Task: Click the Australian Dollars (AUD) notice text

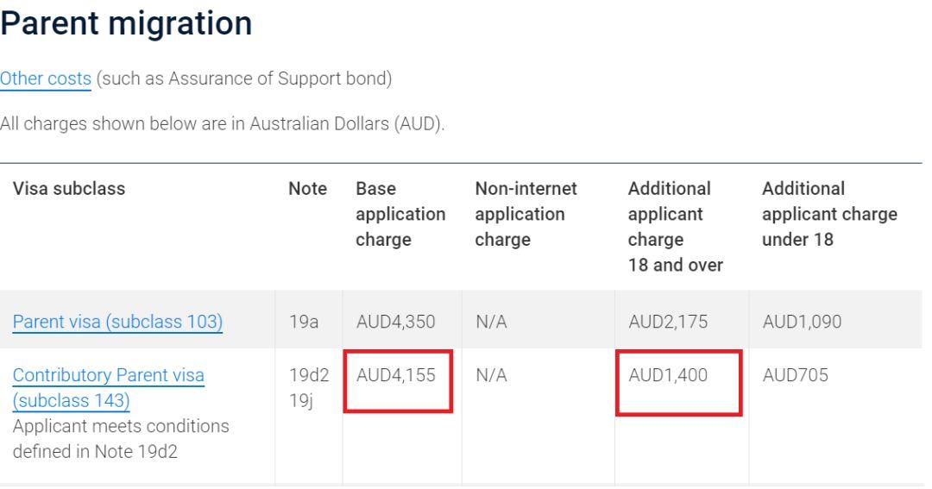Action: point(223,123)
